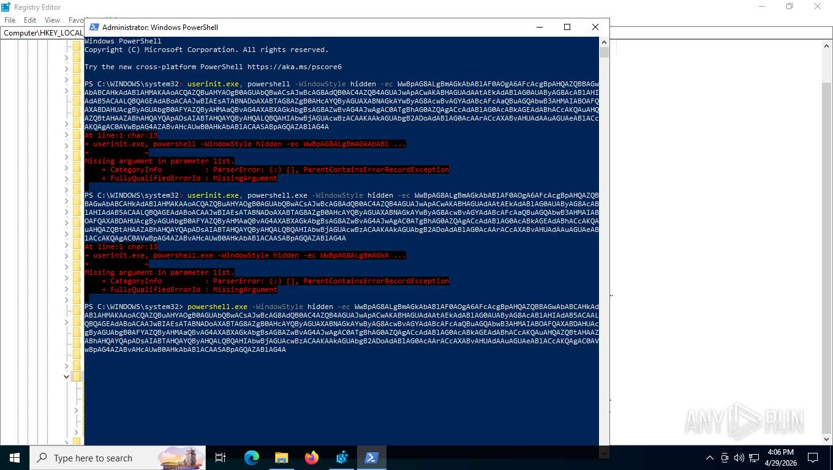Launch Microsoft Edge from the taskbar

[251, 458]
